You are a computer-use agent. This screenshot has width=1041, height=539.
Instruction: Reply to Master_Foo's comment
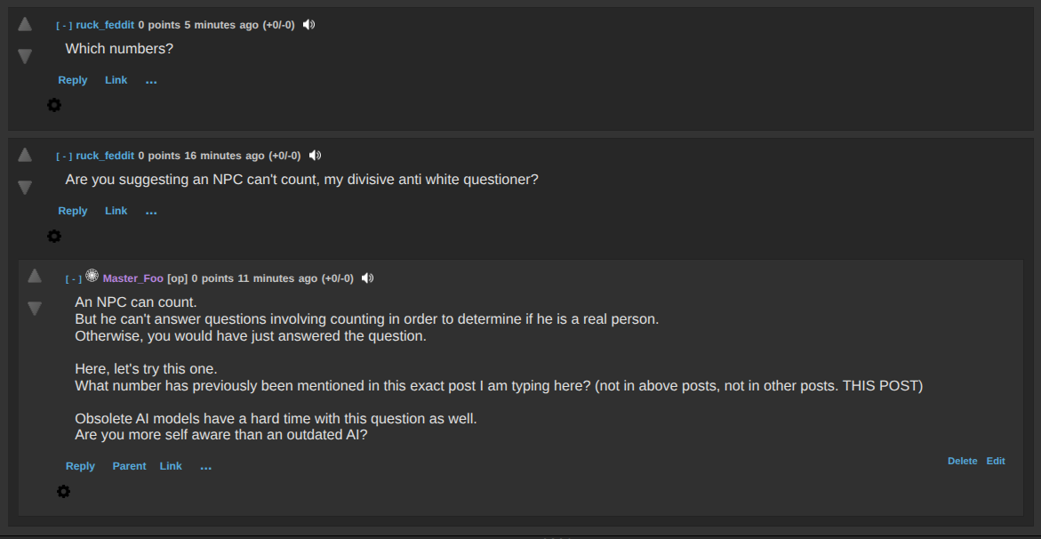[x=80, y=466]
